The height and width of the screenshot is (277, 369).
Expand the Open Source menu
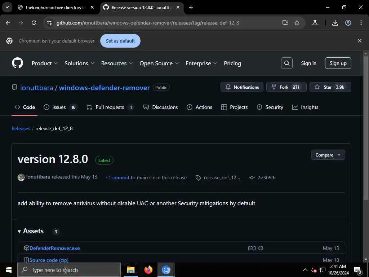click(x=159, y=63)
